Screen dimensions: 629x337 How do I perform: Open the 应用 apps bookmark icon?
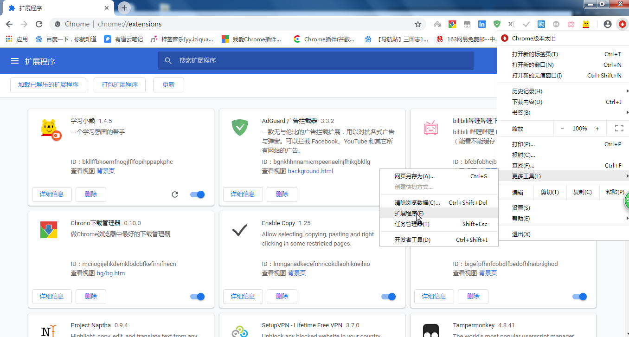tap(17, 39)
